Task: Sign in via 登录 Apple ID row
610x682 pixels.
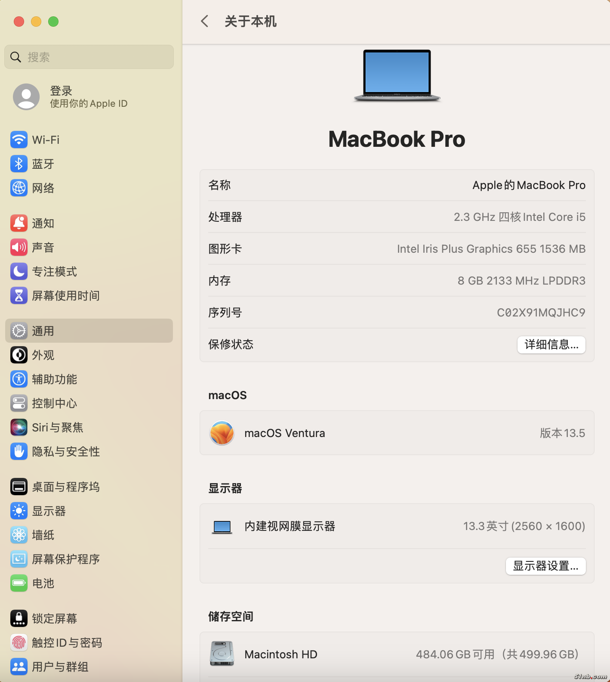Action: 89,97
